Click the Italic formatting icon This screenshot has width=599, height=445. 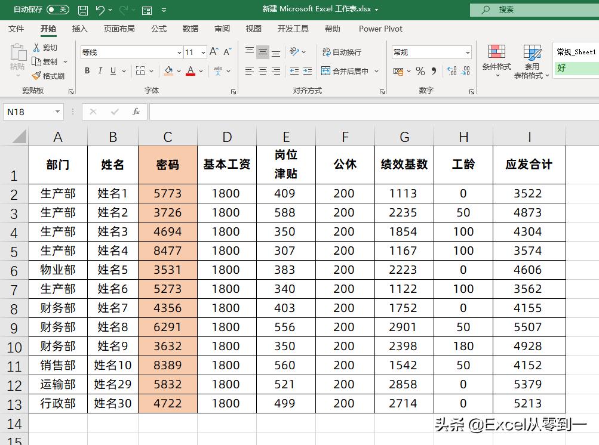[99, 70]
